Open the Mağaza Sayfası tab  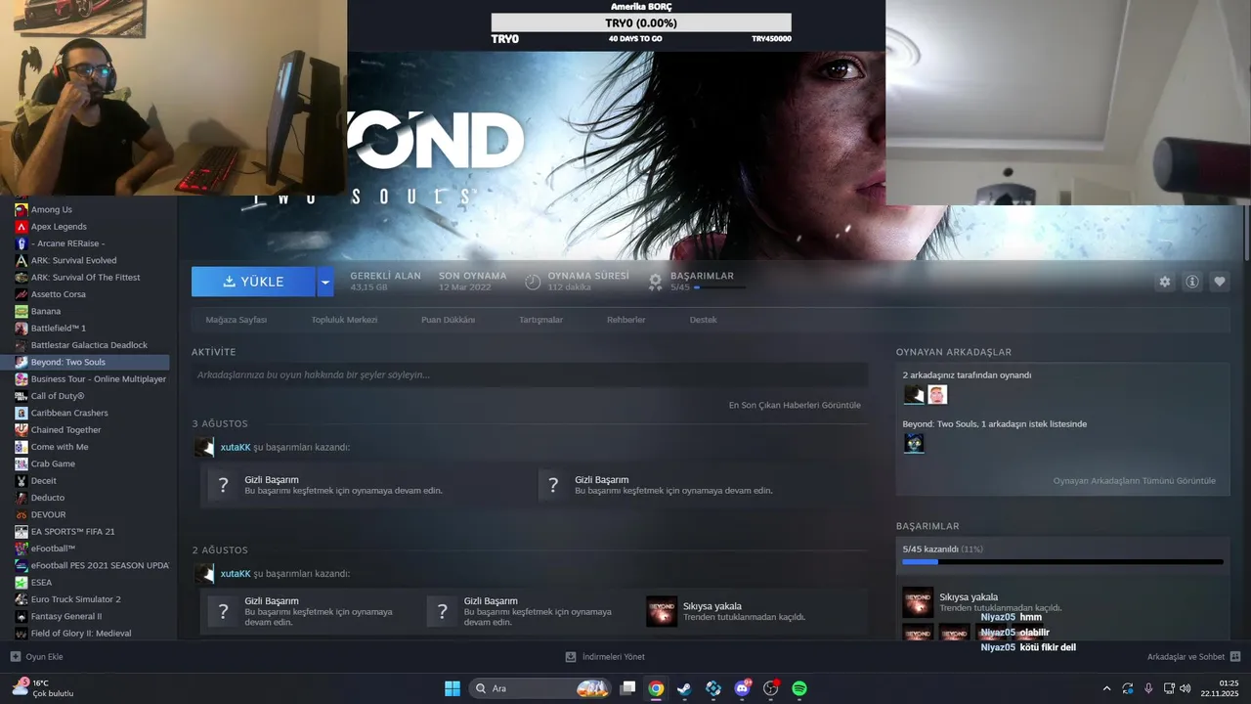click(x=236, y=320)
